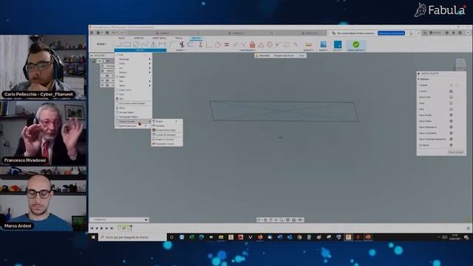Click the Undo arrow in the top bar
Screen dimensions: 473x266
pos(114,33)
